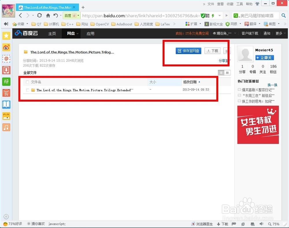
Task: Open the yellow emoticon face sidebar icon
Action: point(6,116)
